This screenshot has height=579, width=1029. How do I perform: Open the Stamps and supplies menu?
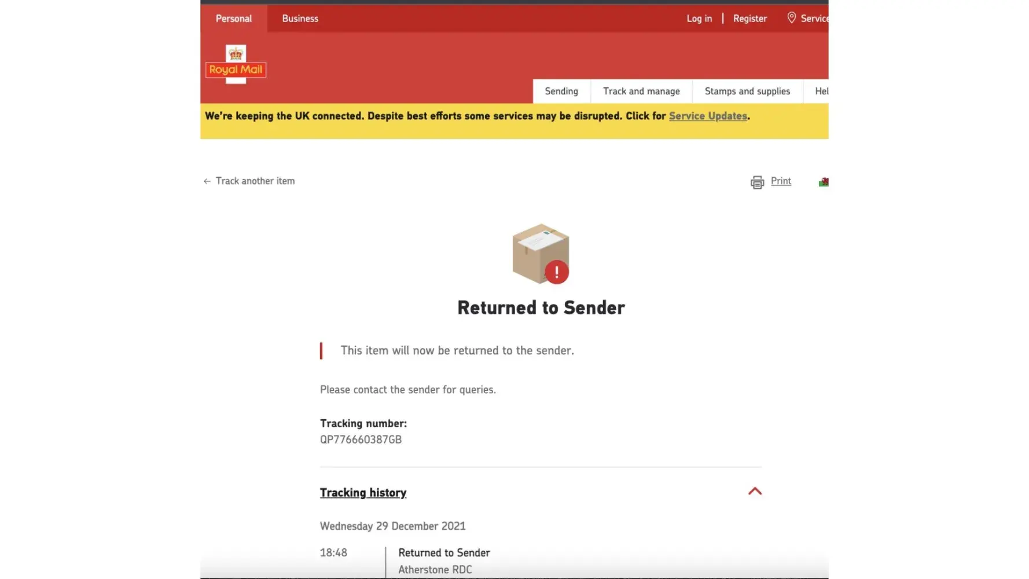747,91
